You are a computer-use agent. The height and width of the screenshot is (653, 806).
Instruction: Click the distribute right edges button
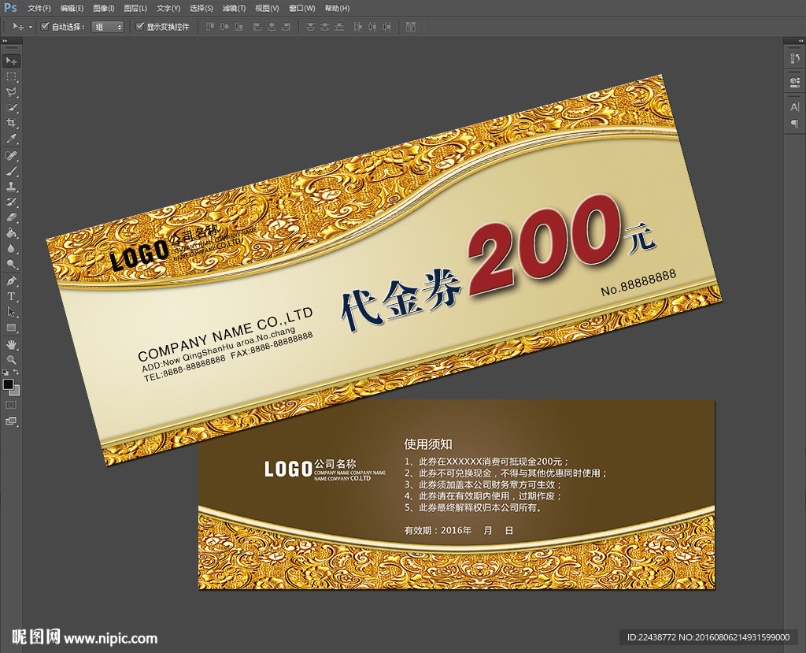386,27
